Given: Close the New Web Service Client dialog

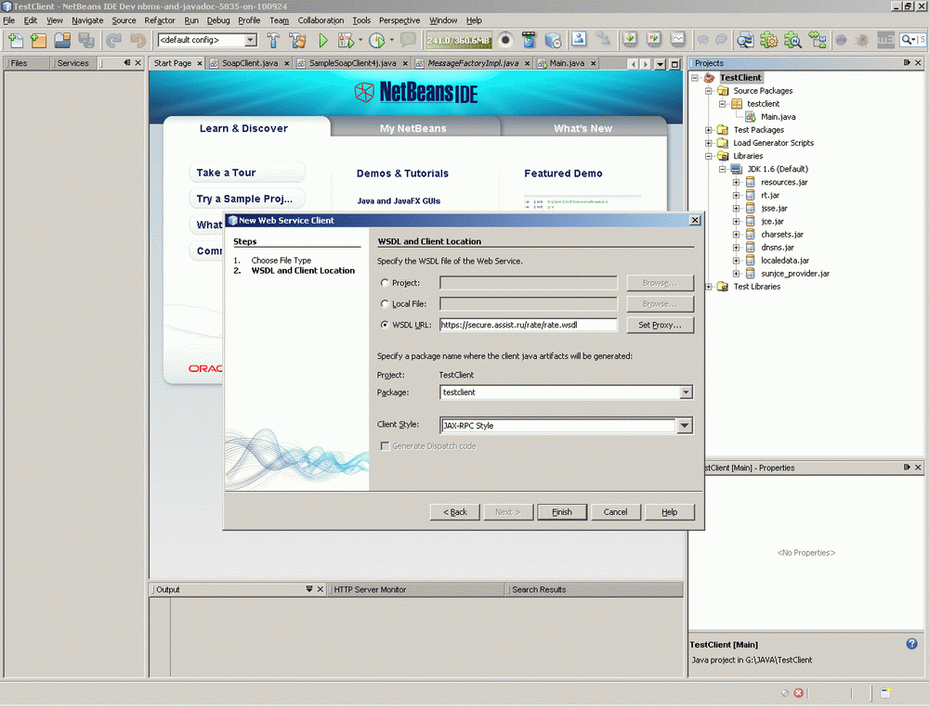Looking at the screenshot, I should click(695, 220).
